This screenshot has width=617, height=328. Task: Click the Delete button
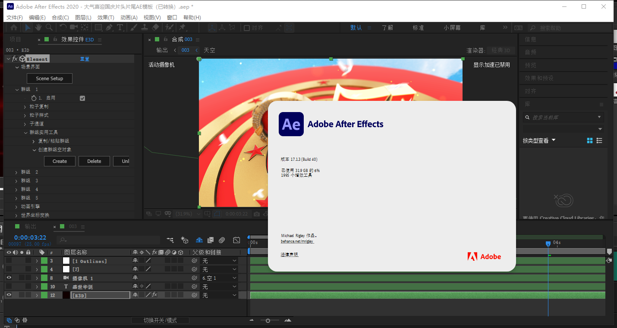[x=94, y=161]
